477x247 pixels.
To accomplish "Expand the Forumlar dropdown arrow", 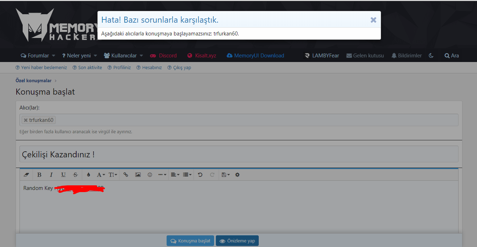I will (54, 56).
